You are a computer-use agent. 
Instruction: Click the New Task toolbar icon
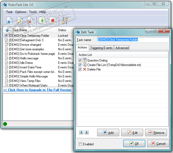10,21
